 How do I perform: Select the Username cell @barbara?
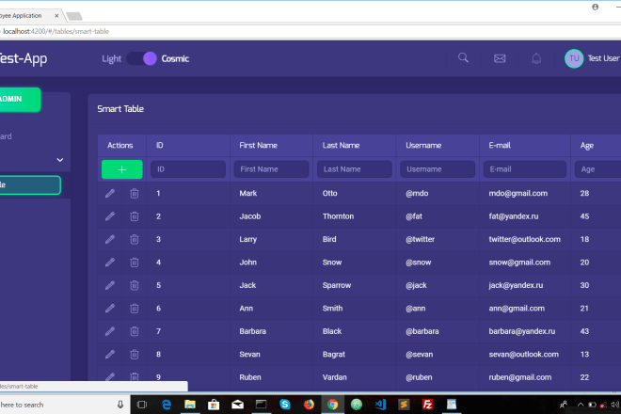pyautogui.click(x=422, y=331)
